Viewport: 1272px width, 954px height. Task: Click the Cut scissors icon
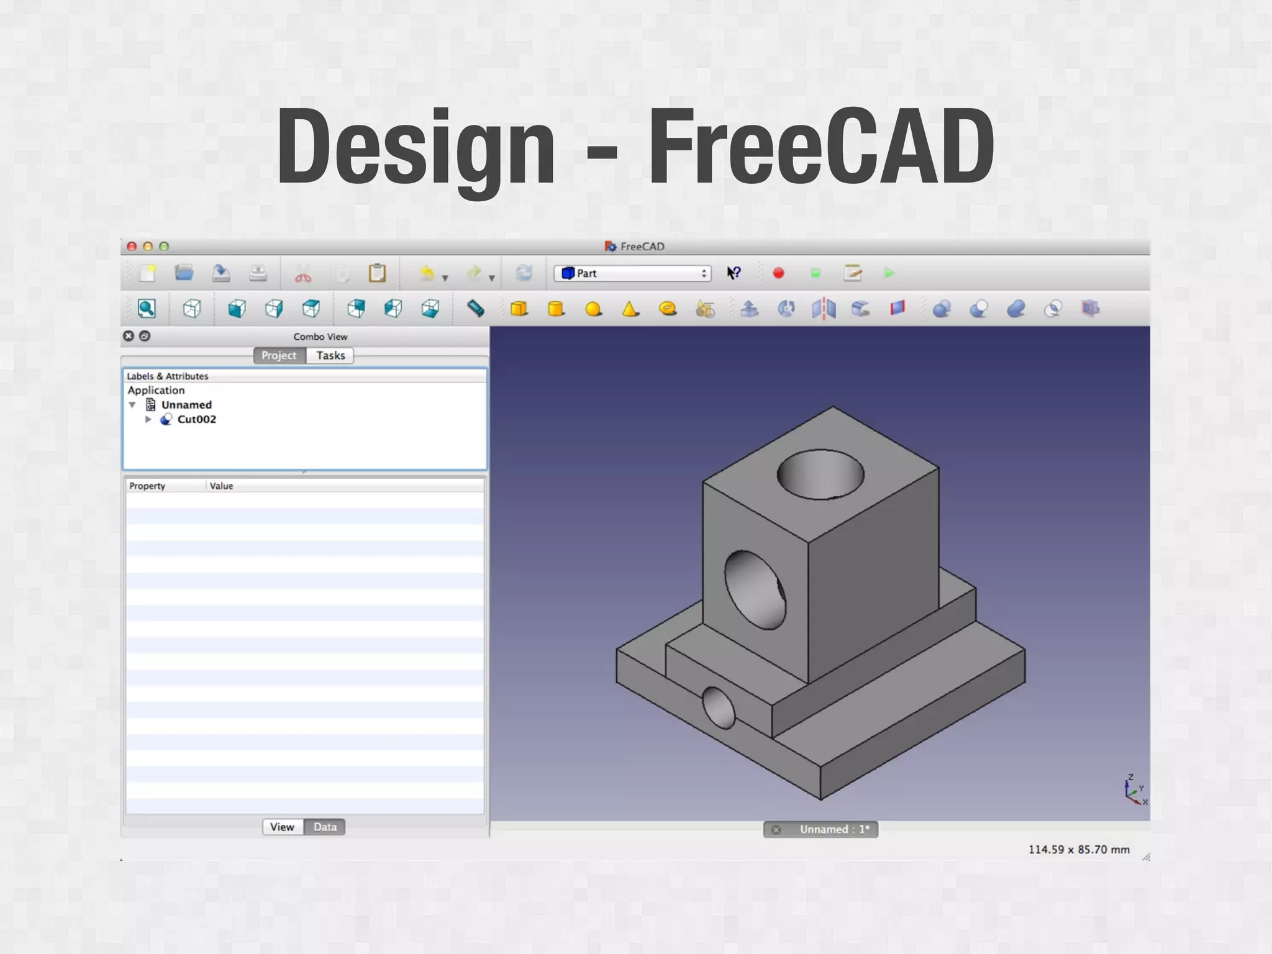(x=303, y=274)
